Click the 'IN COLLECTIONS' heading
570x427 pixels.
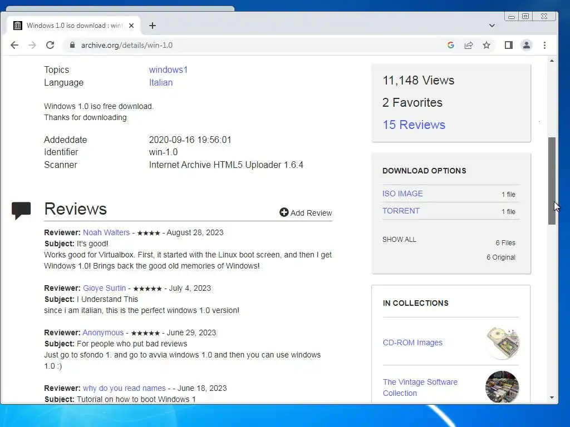415,303
